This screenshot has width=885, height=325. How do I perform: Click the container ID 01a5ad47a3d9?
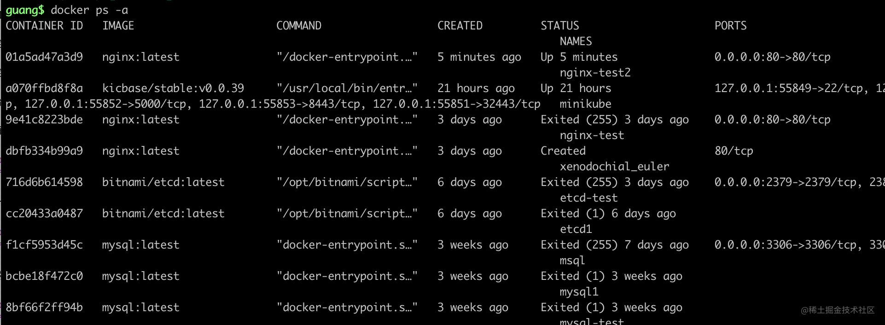(44, 57)
